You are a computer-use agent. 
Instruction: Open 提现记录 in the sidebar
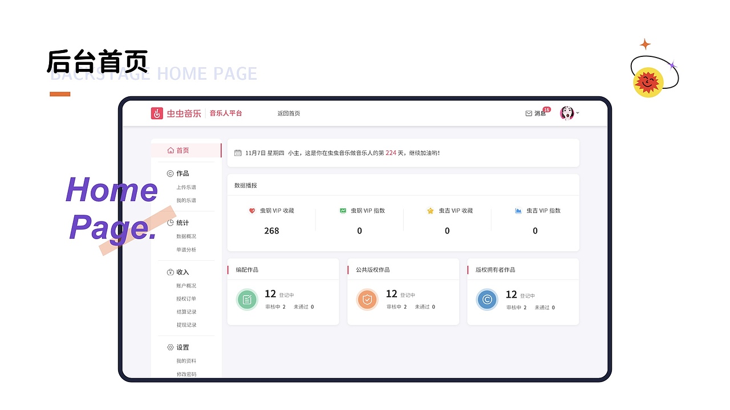click(x=186, y=325)
